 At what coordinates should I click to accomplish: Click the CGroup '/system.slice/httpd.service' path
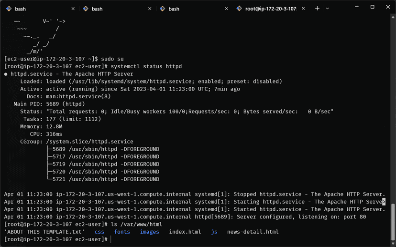tap(89, 142)
